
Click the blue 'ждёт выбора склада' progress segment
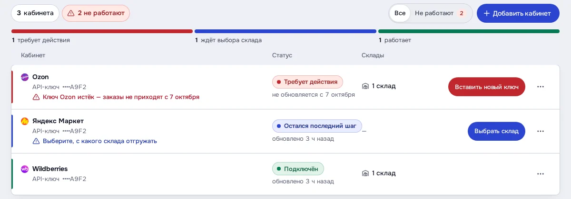[x=285, y=31]
